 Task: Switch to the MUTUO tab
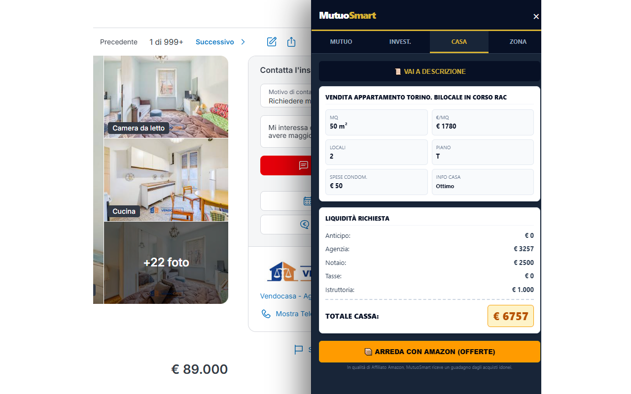click(x=341, y=42)
